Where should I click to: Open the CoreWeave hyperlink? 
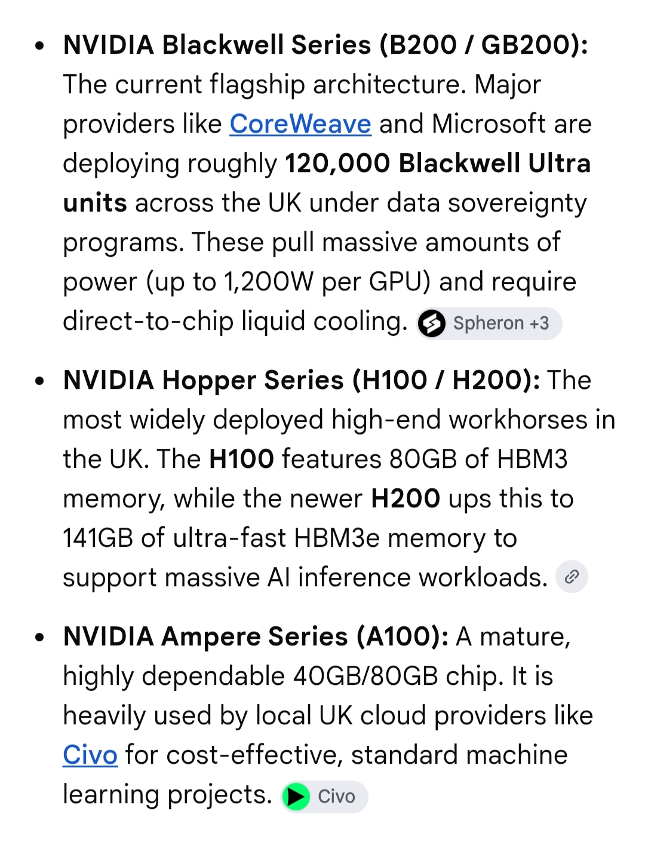tap(300, 124)
